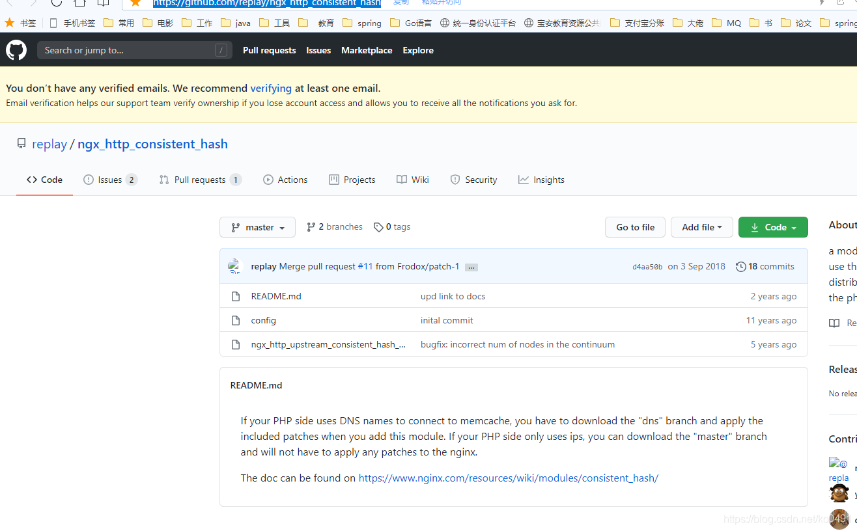View the 0 tags list
The width and height of the screenshot is (857, 531).
[392, 226]
